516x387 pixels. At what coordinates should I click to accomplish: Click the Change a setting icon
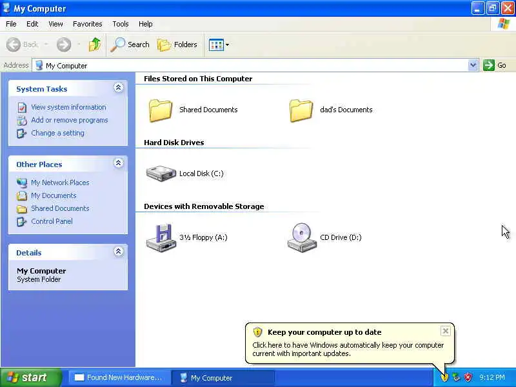pyautogui.click(x=22, y=134)
